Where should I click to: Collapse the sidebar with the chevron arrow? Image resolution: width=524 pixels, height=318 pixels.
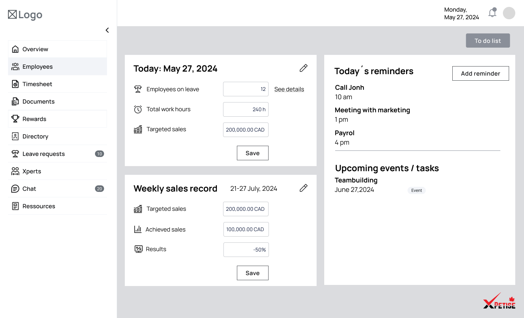point(107,30)
